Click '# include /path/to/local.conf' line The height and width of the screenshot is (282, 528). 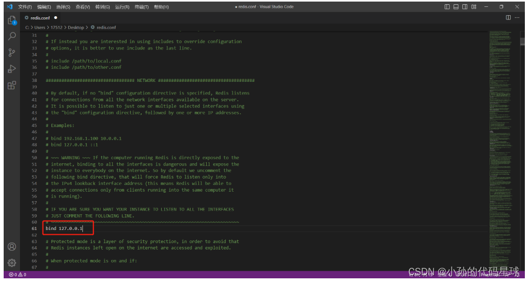point(83,60)
